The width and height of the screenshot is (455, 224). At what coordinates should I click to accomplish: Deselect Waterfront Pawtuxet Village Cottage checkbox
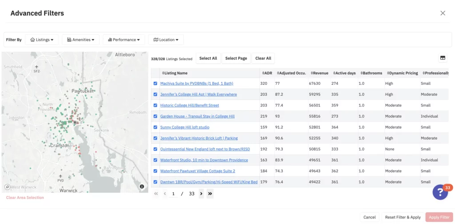pyautogui.click(x=155, y=171)
